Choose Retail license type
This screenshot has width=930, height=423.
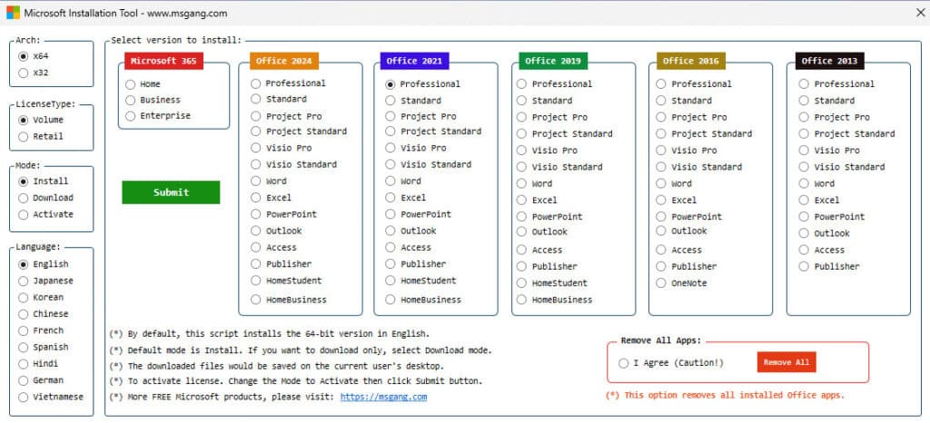tap(24, 137)
